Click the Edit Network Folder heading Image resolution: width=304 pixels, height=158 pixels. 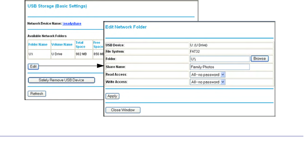point(126,27)
